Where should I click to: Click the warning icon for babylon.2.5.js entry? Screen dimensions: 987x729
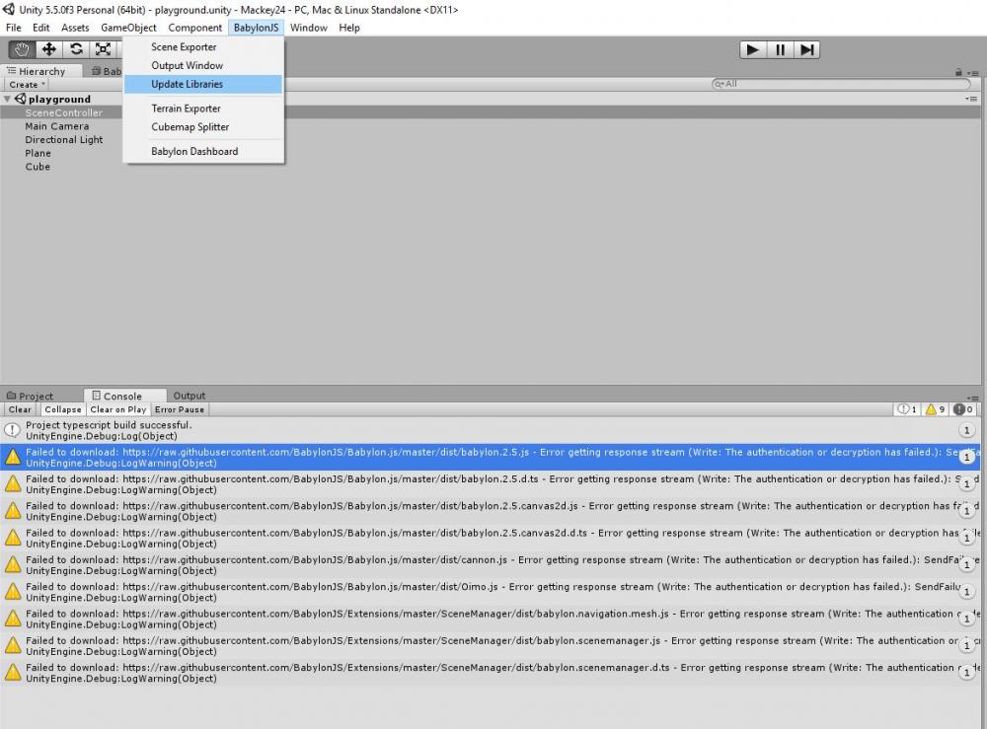click(13, 458)
